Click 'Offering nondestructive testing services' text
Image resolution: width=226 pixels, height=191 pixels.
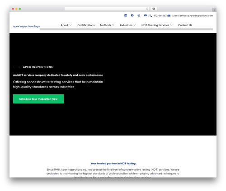[58, 84]
